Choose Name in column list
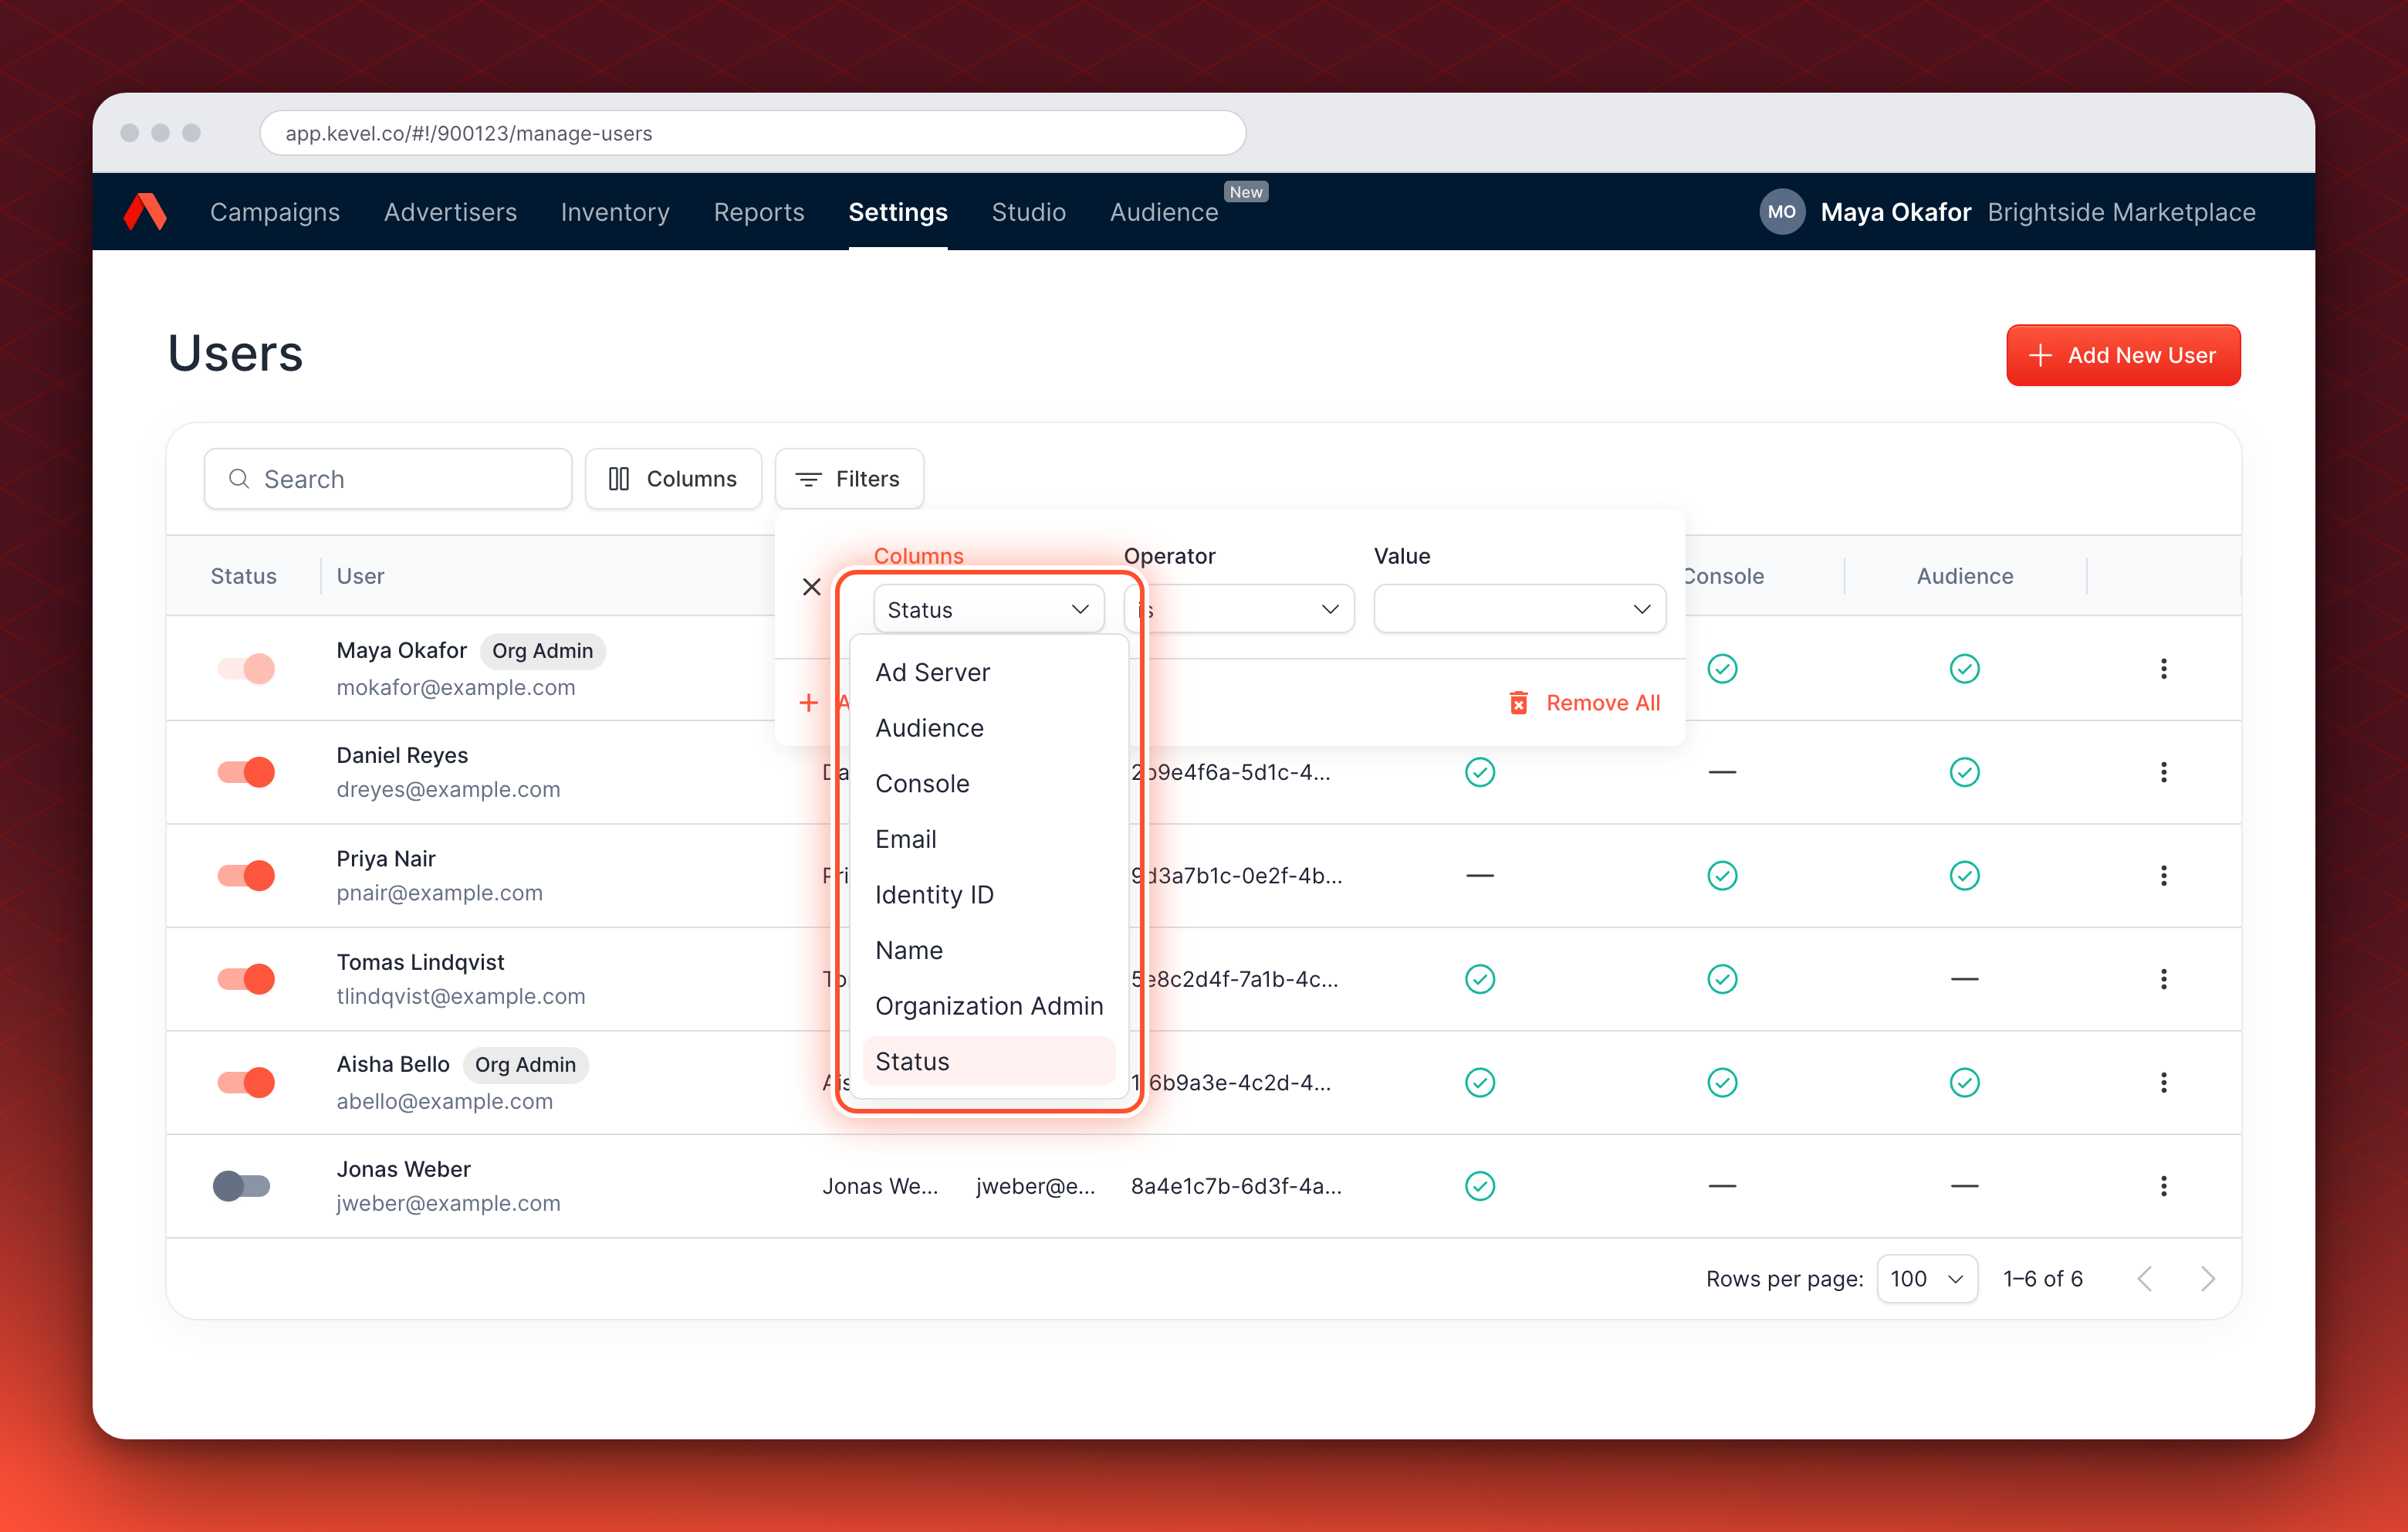The height and width of the screenshot is (1532, 2408). click(988, 951)
